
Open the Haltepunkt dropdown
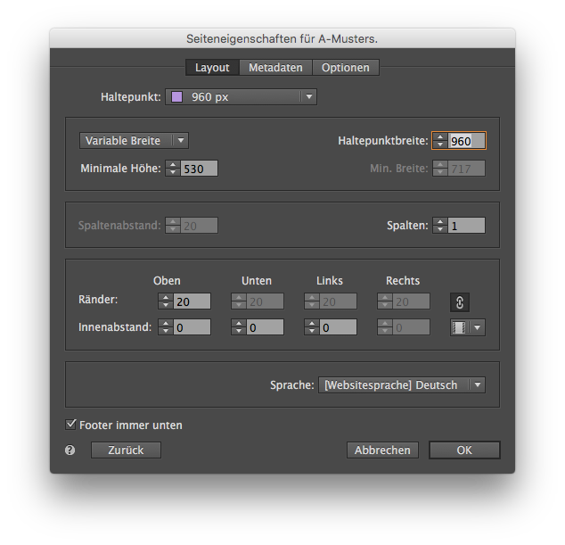241,97
